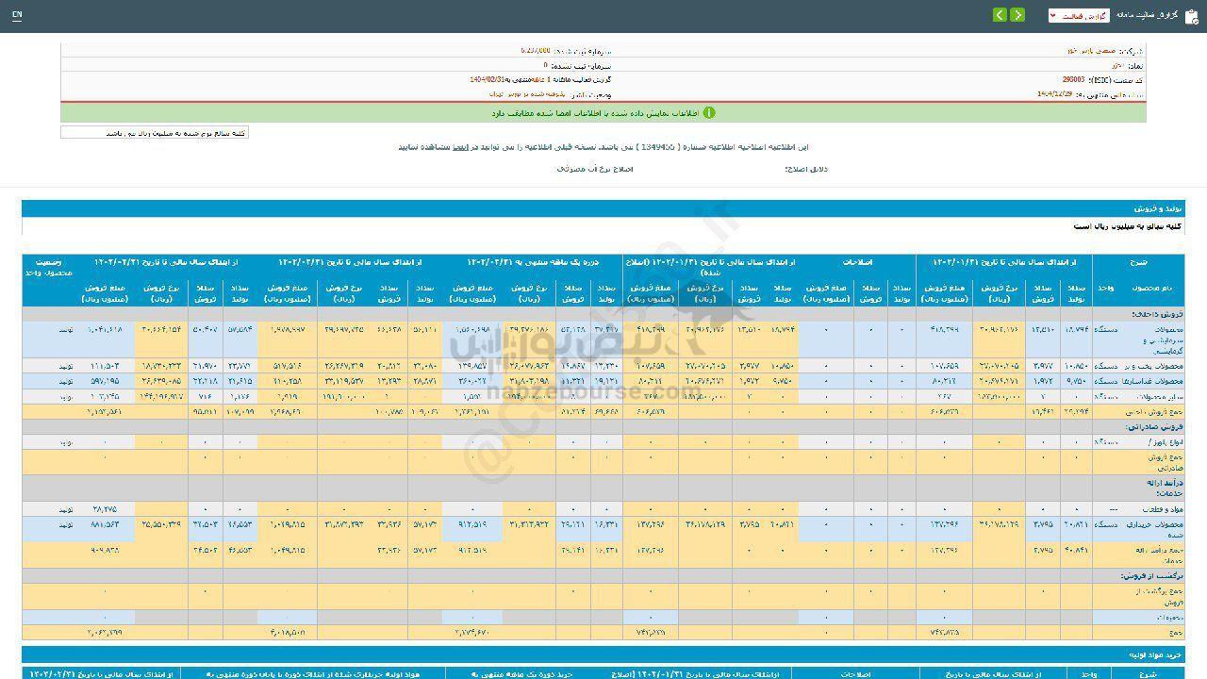Click the green info icon in notice bar
This screenshot has height=679, width=1207.
pos(709,112)
